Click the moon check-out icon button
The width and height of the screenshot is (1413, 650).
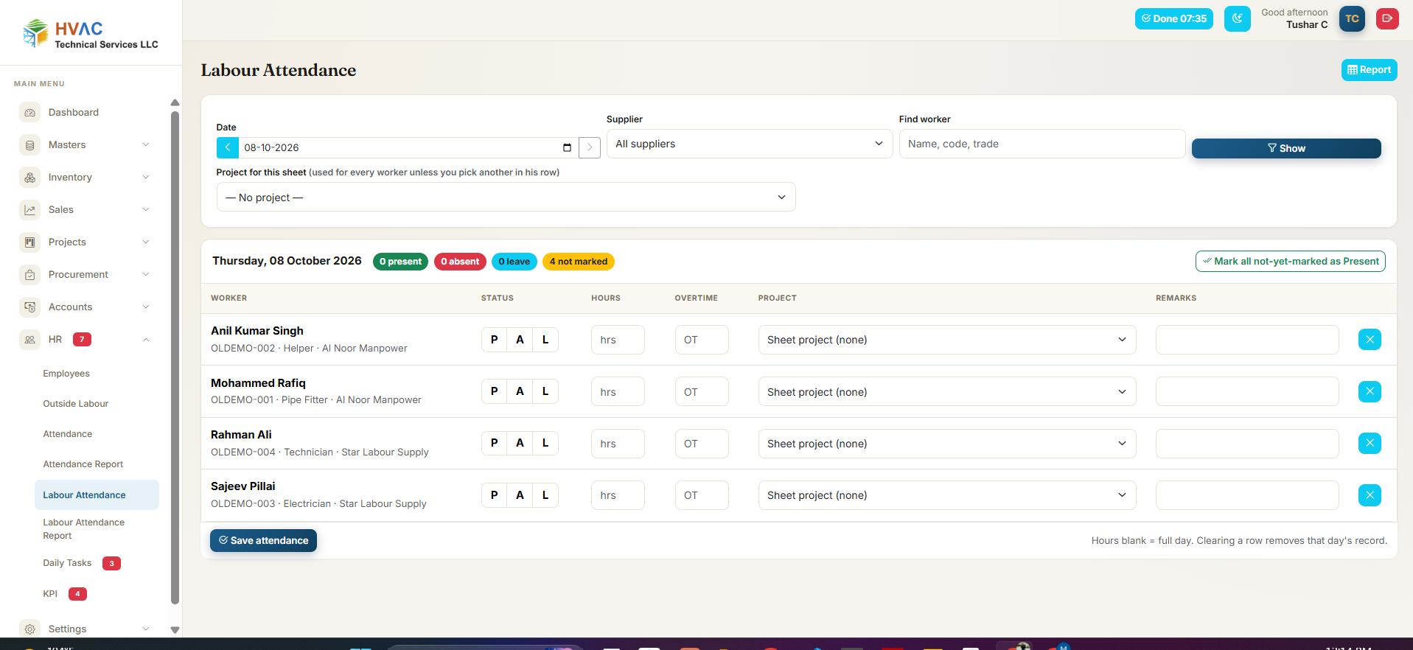pos(1238,18)
